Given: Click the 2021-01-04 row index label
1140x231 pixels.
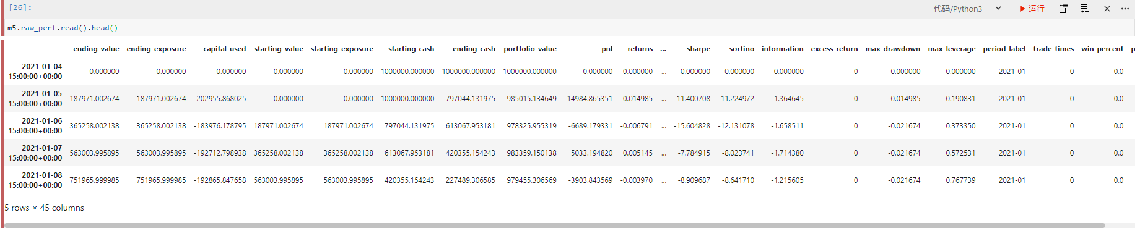Looking at the screenshot, I should [x=35, y=72].
